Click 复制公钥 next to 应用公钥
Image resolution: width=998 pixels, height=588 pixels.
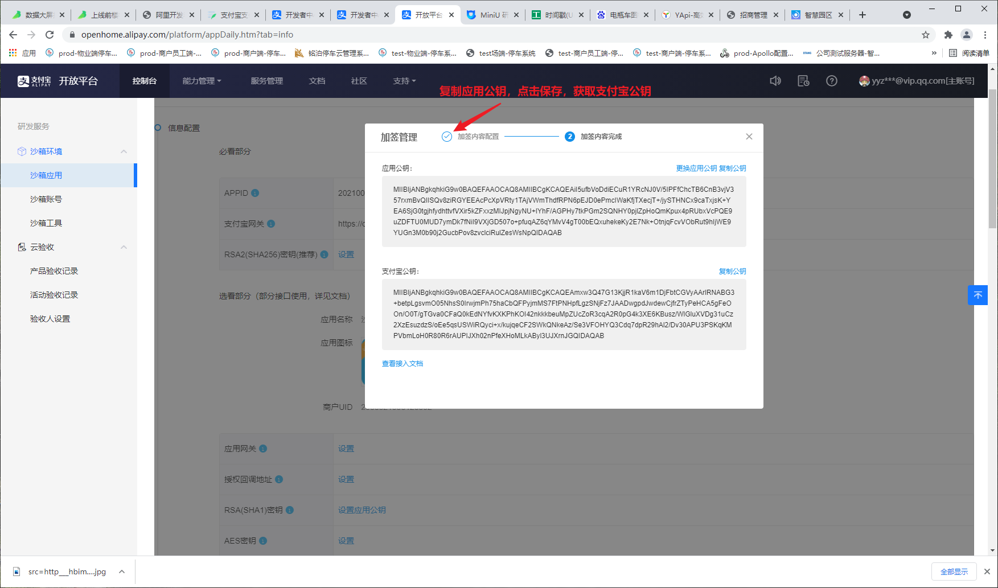coord(733,168)
